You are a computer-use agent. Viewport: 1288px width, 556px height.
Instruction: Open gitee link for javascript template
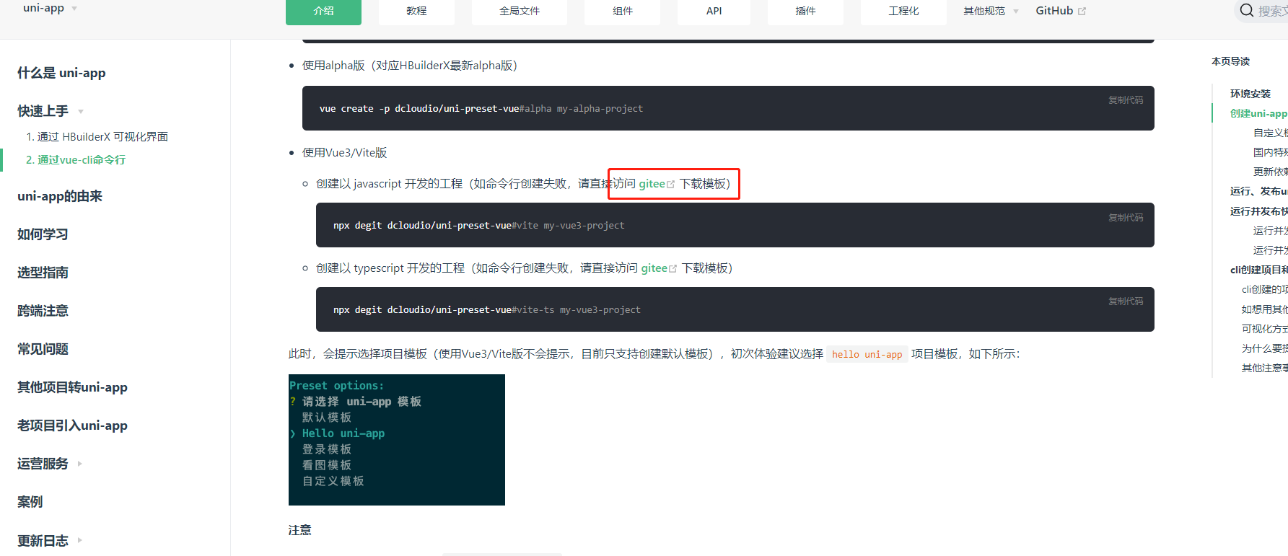click(x=652, y=184)
